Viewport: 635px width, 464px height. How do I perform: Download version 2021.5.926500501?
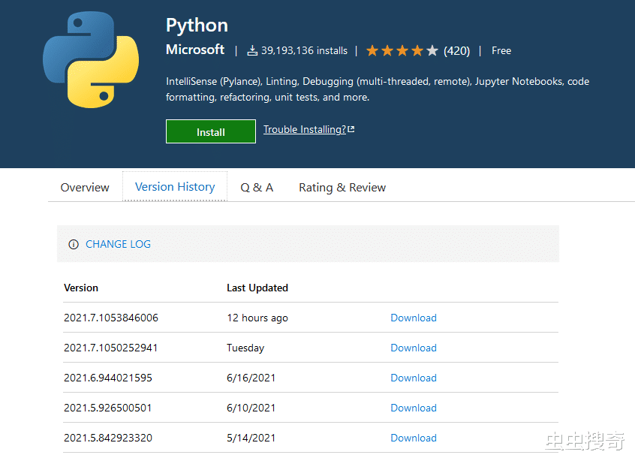point(414,408)
